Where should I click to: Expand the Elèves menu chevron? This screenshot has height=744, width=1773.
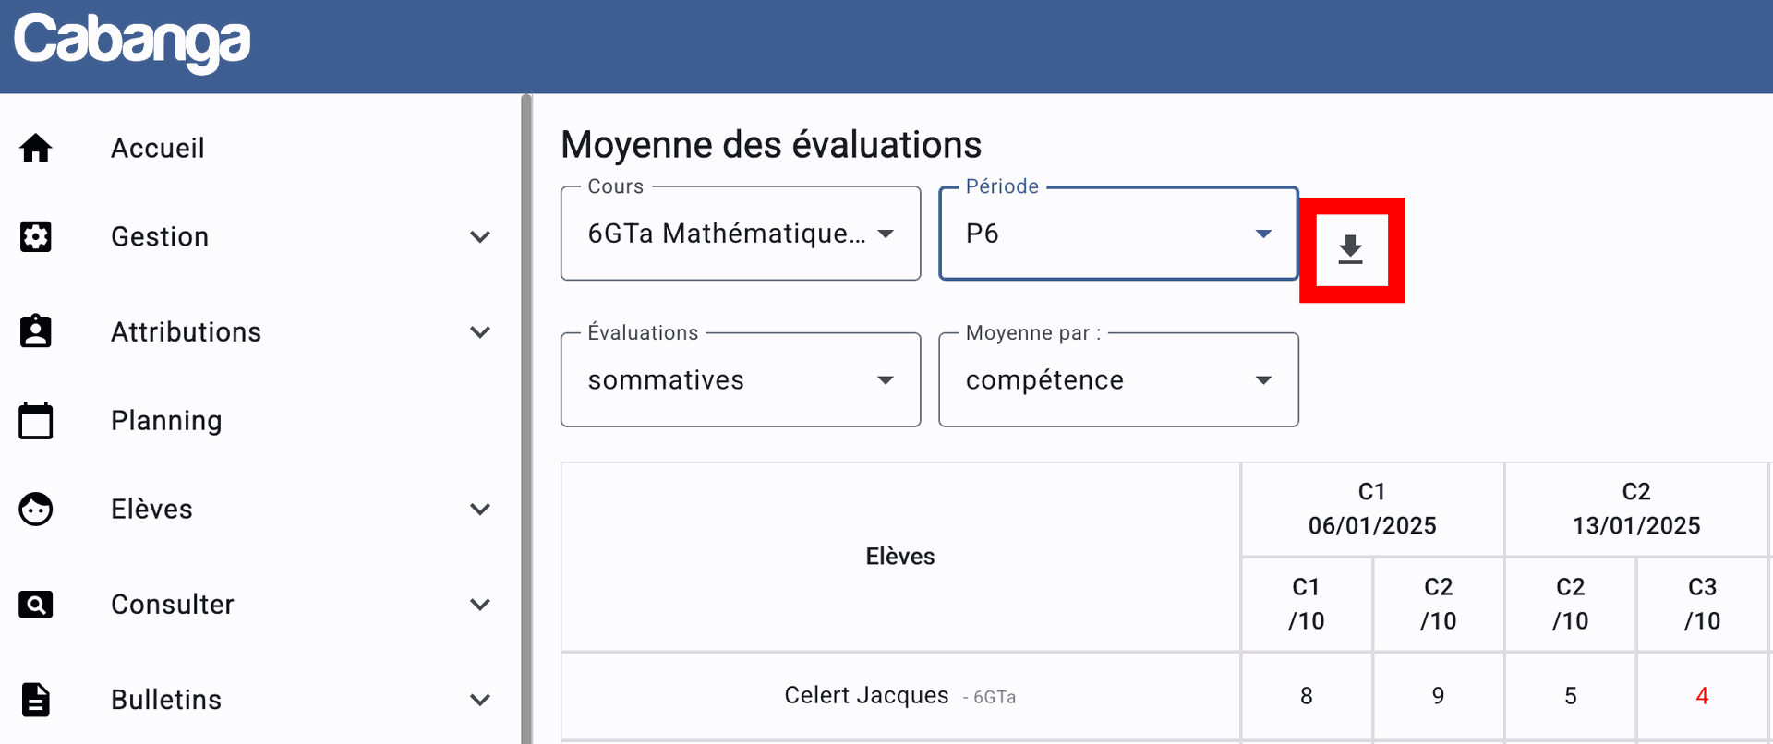(480, 510)
